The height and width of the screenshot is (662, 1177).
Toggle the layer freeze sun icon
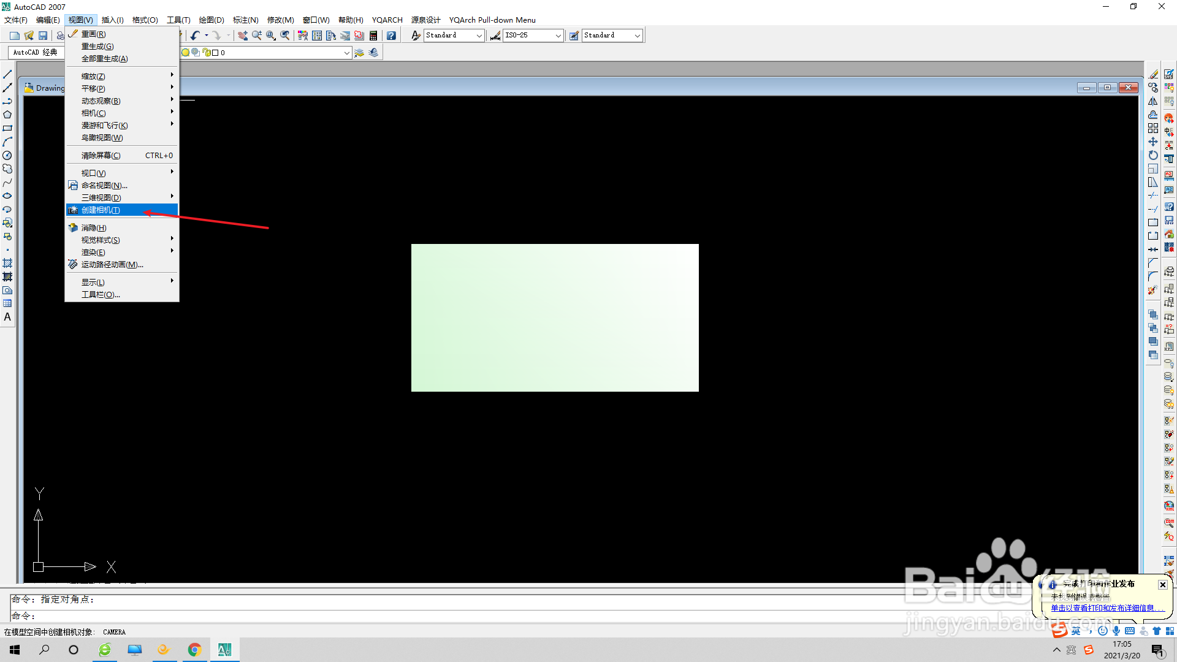point(195,53)
